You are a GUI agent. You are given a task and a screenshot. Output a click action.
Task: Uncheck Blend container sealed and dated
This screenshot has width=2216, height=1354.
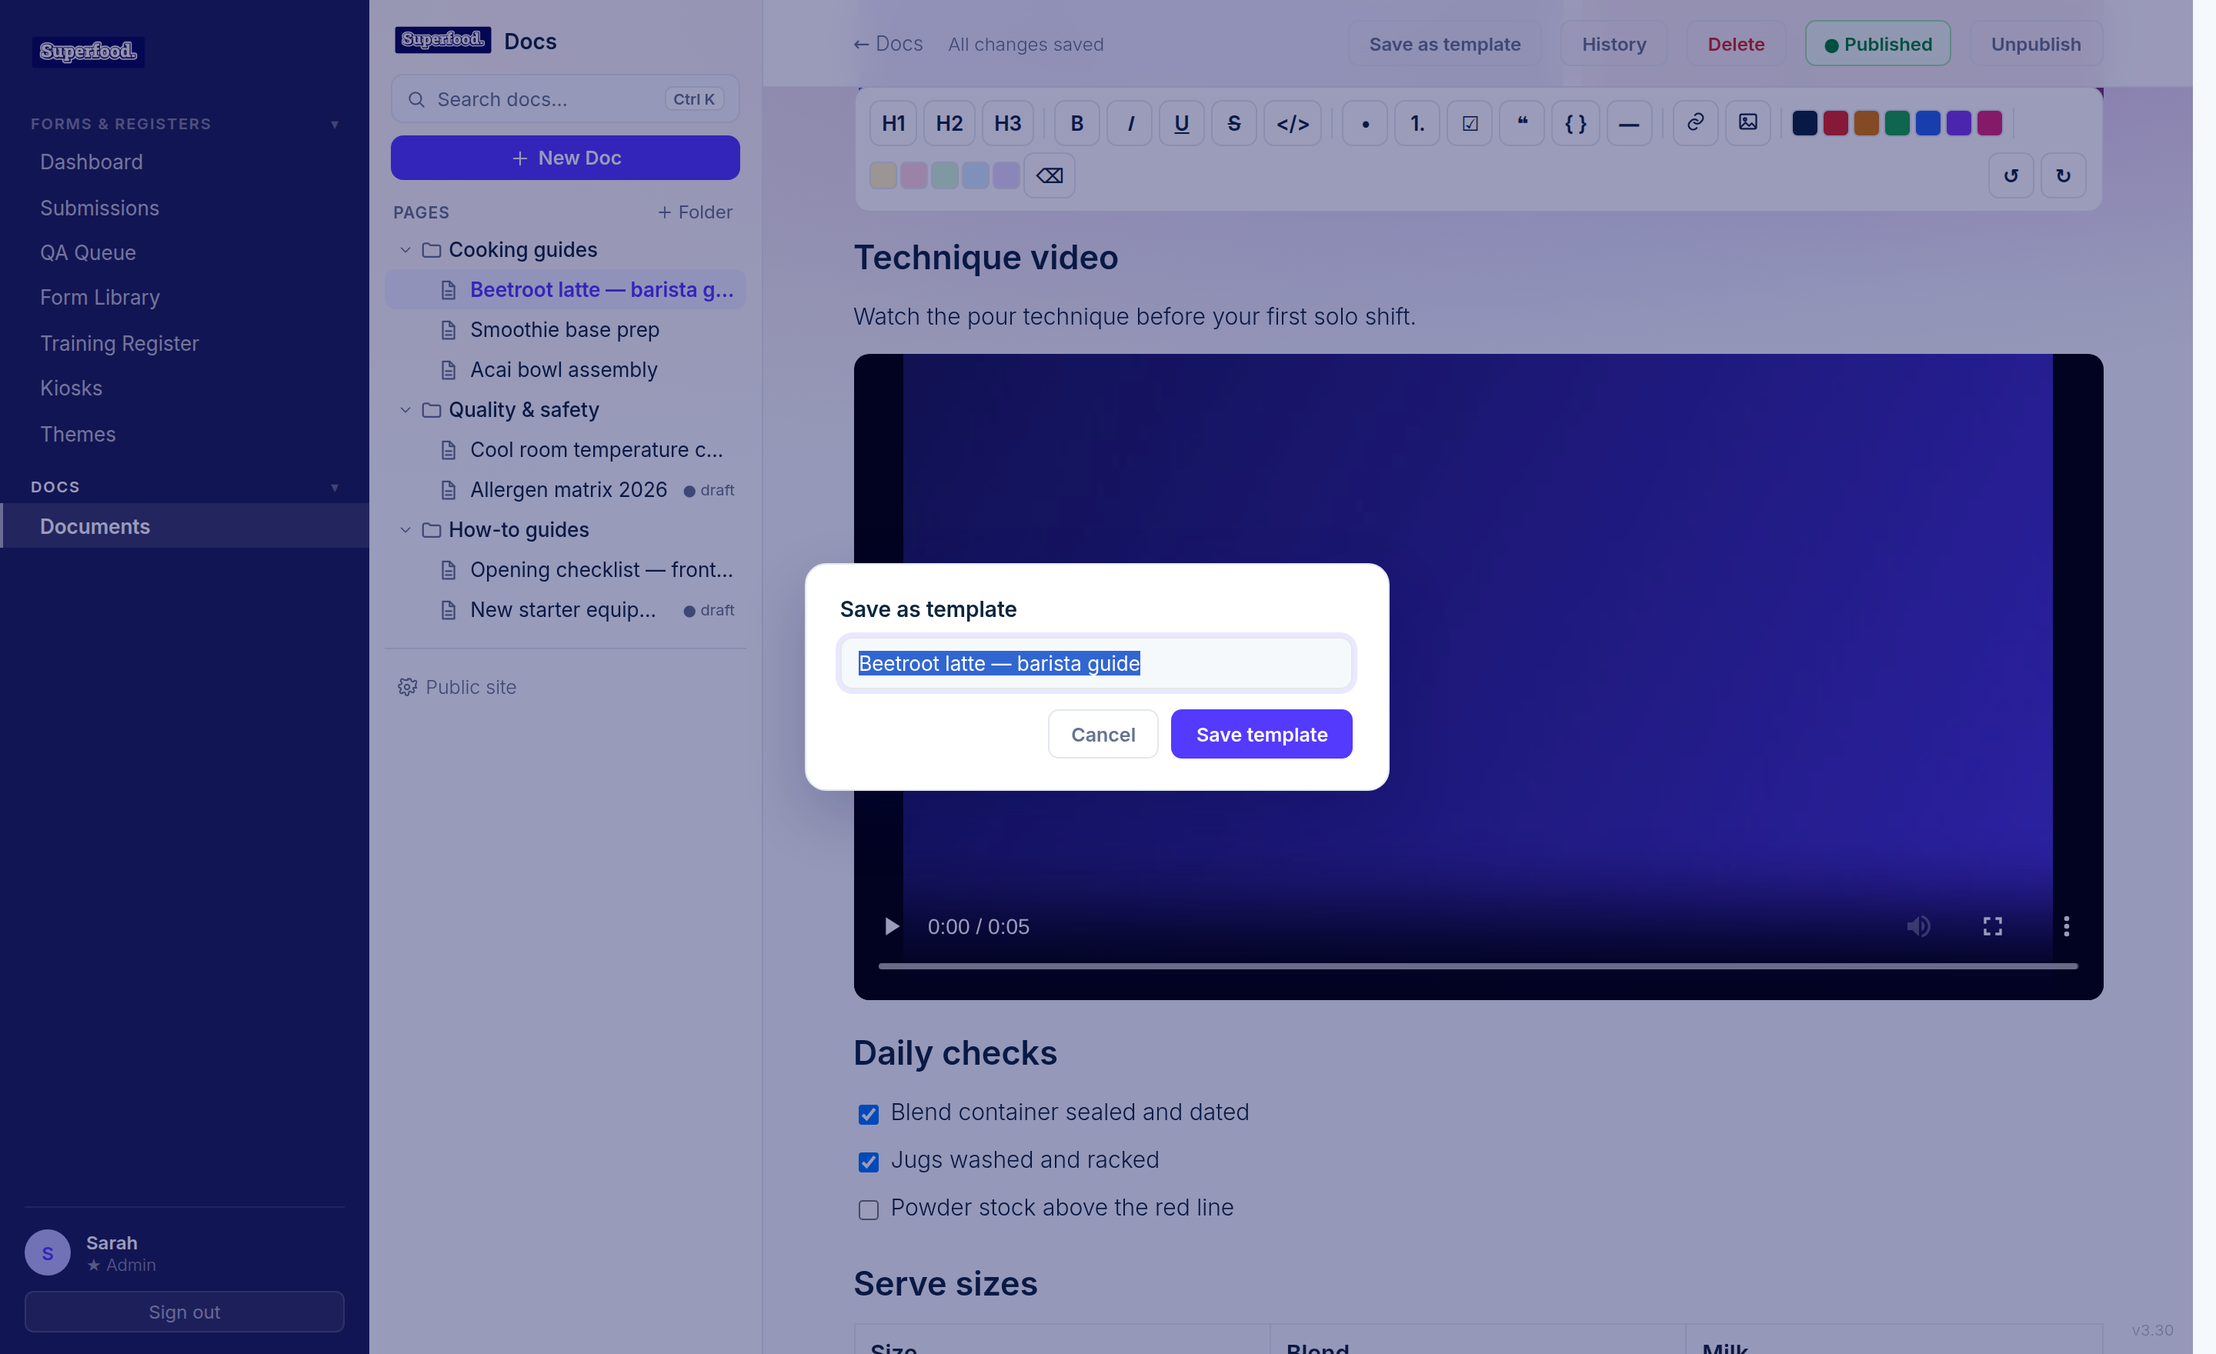pos(869,1114)
